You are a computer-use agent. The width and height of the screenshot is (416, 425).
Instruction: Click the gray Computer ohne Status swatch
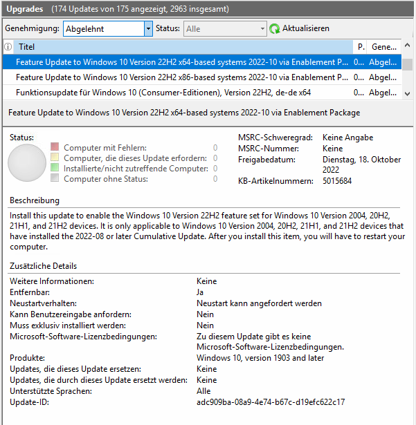coord(55,178)
